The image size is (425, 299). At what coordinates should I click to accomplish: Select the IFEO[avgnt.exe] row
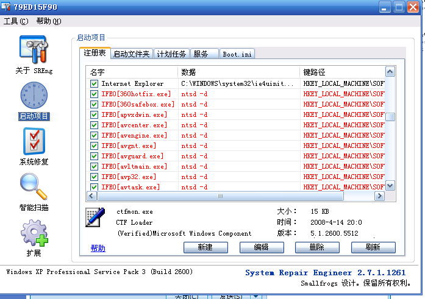click(x=236, y=146)
